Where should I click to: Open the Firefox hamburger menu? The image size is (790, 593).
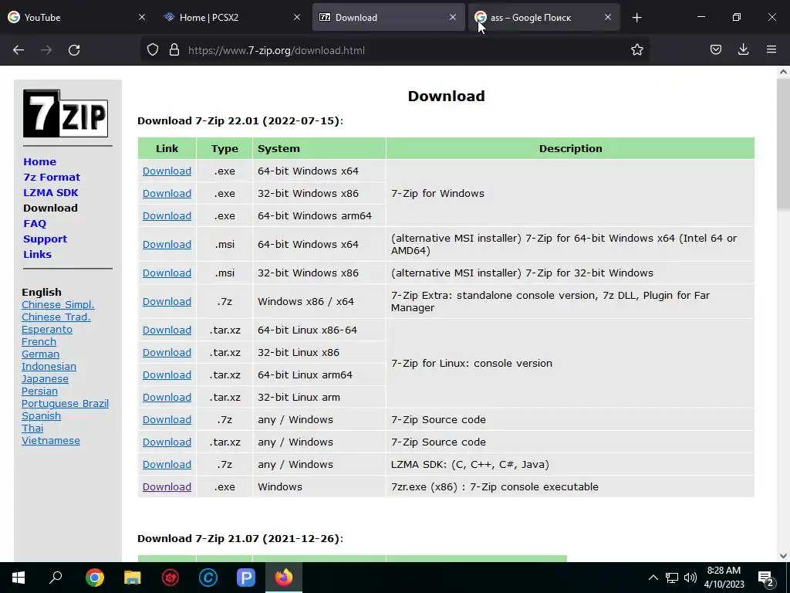771,49
